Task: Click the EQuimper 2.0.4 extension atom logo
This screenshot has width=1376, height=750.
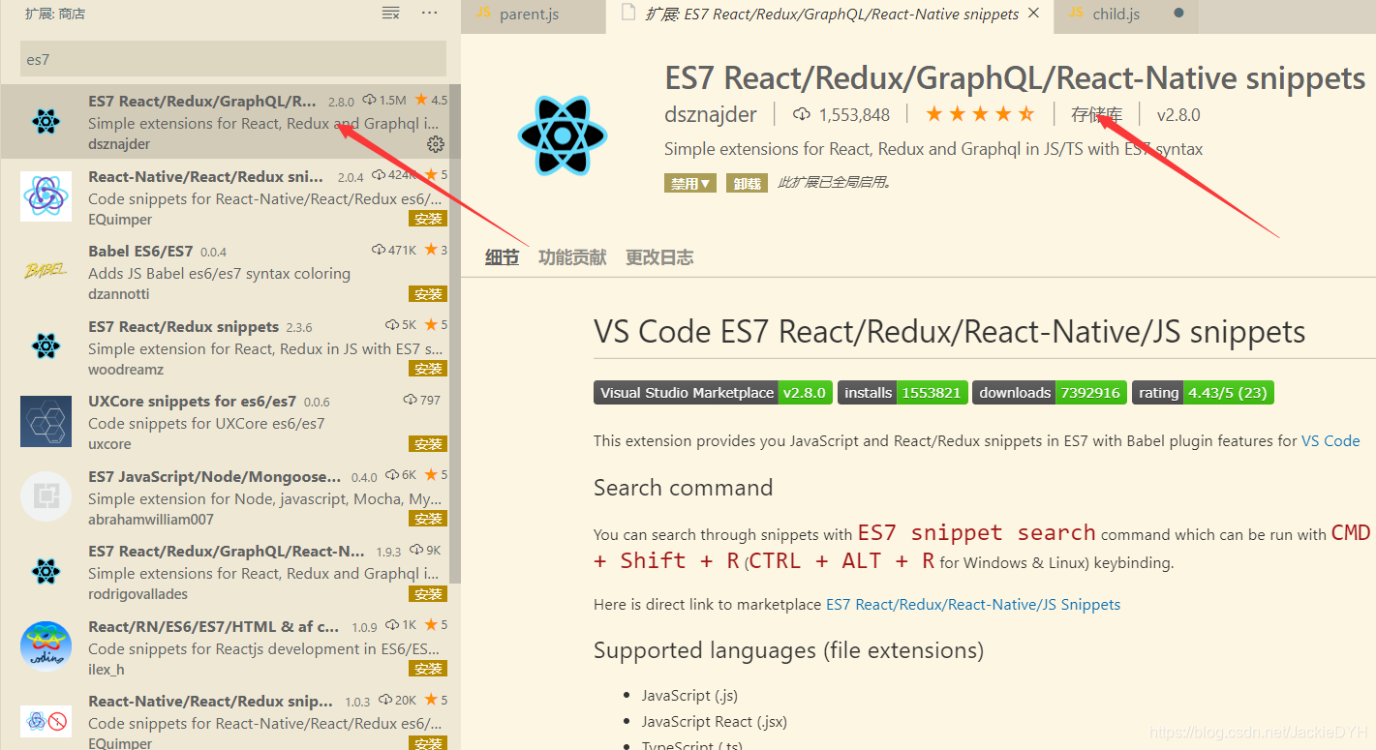Action: pyautogui.click(x=46, y=196)
